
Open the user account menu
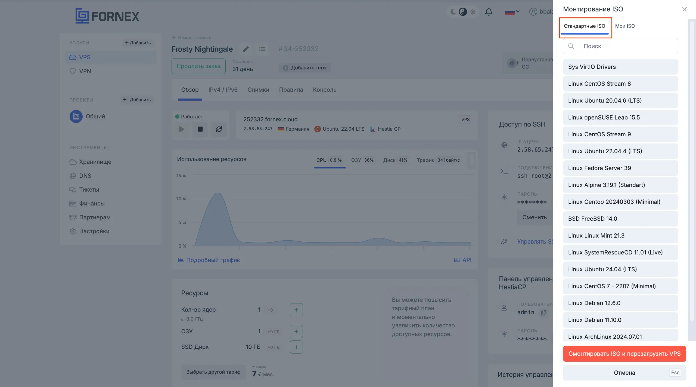[541, 12]
